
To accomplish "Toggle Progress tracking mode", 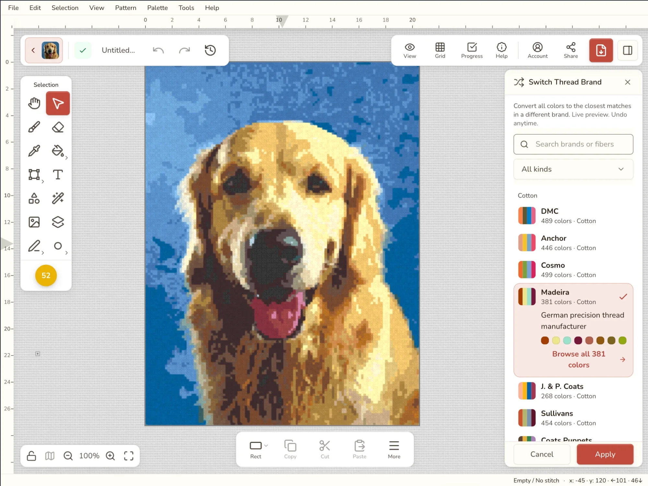I will click(x=472, y=51).
